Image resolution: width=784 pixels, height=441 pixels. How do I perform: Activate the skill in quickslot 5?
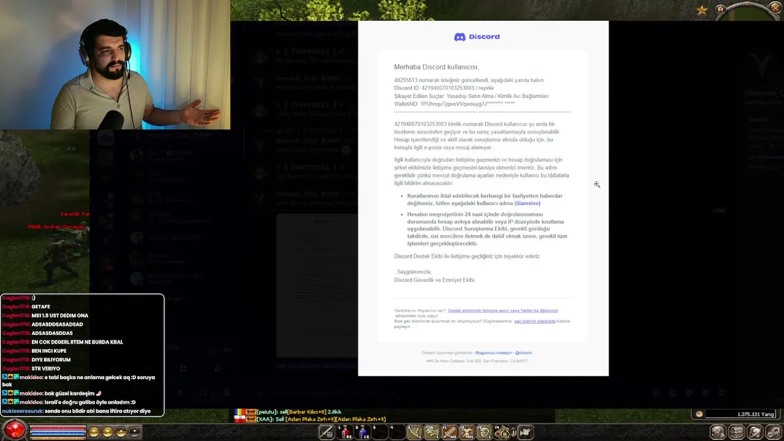[x=415, y=432]
